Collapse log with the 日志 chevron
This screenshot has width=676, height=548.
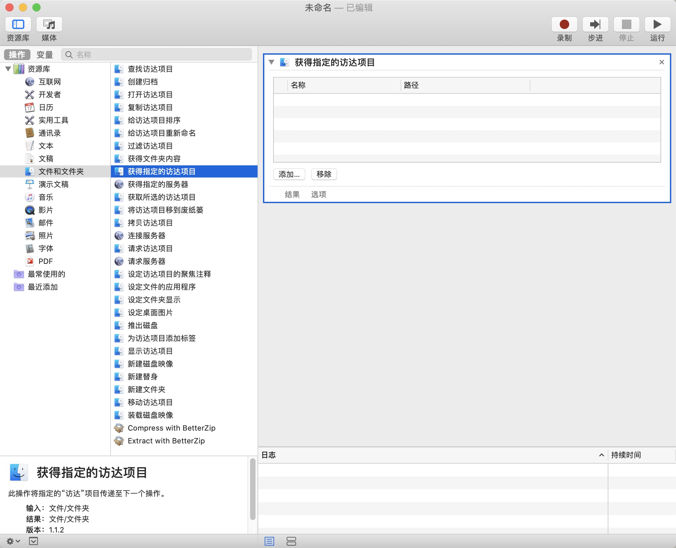(x=602, y=455)
